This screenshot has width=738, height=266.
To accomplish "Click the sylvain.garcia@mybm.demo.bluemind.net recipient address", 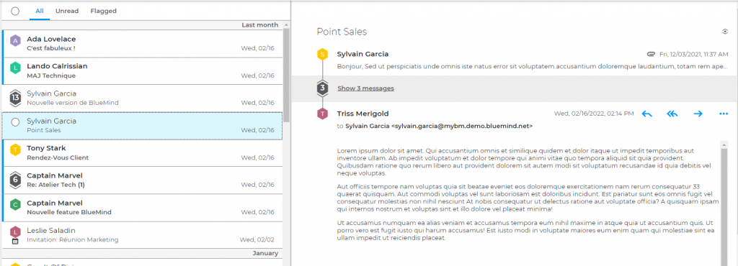I will (462, 127).
